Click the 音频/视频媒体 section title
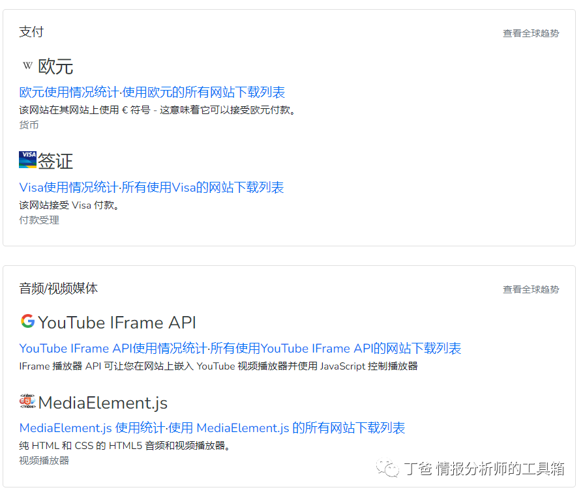 coord(59,289)
